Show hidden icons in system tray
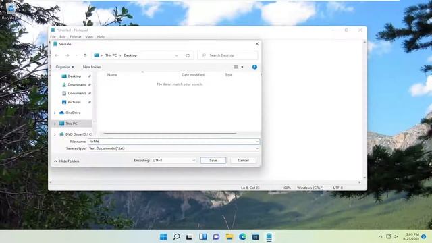 click(x=380, y=237)
